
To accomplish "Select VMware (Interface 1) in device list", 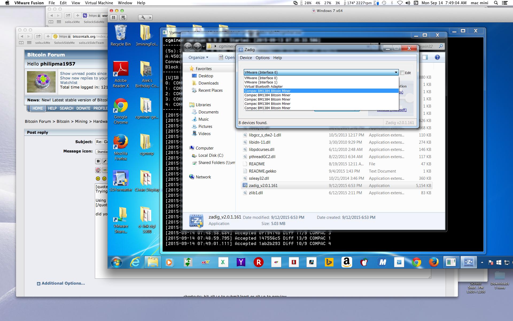I will (321, 82).
